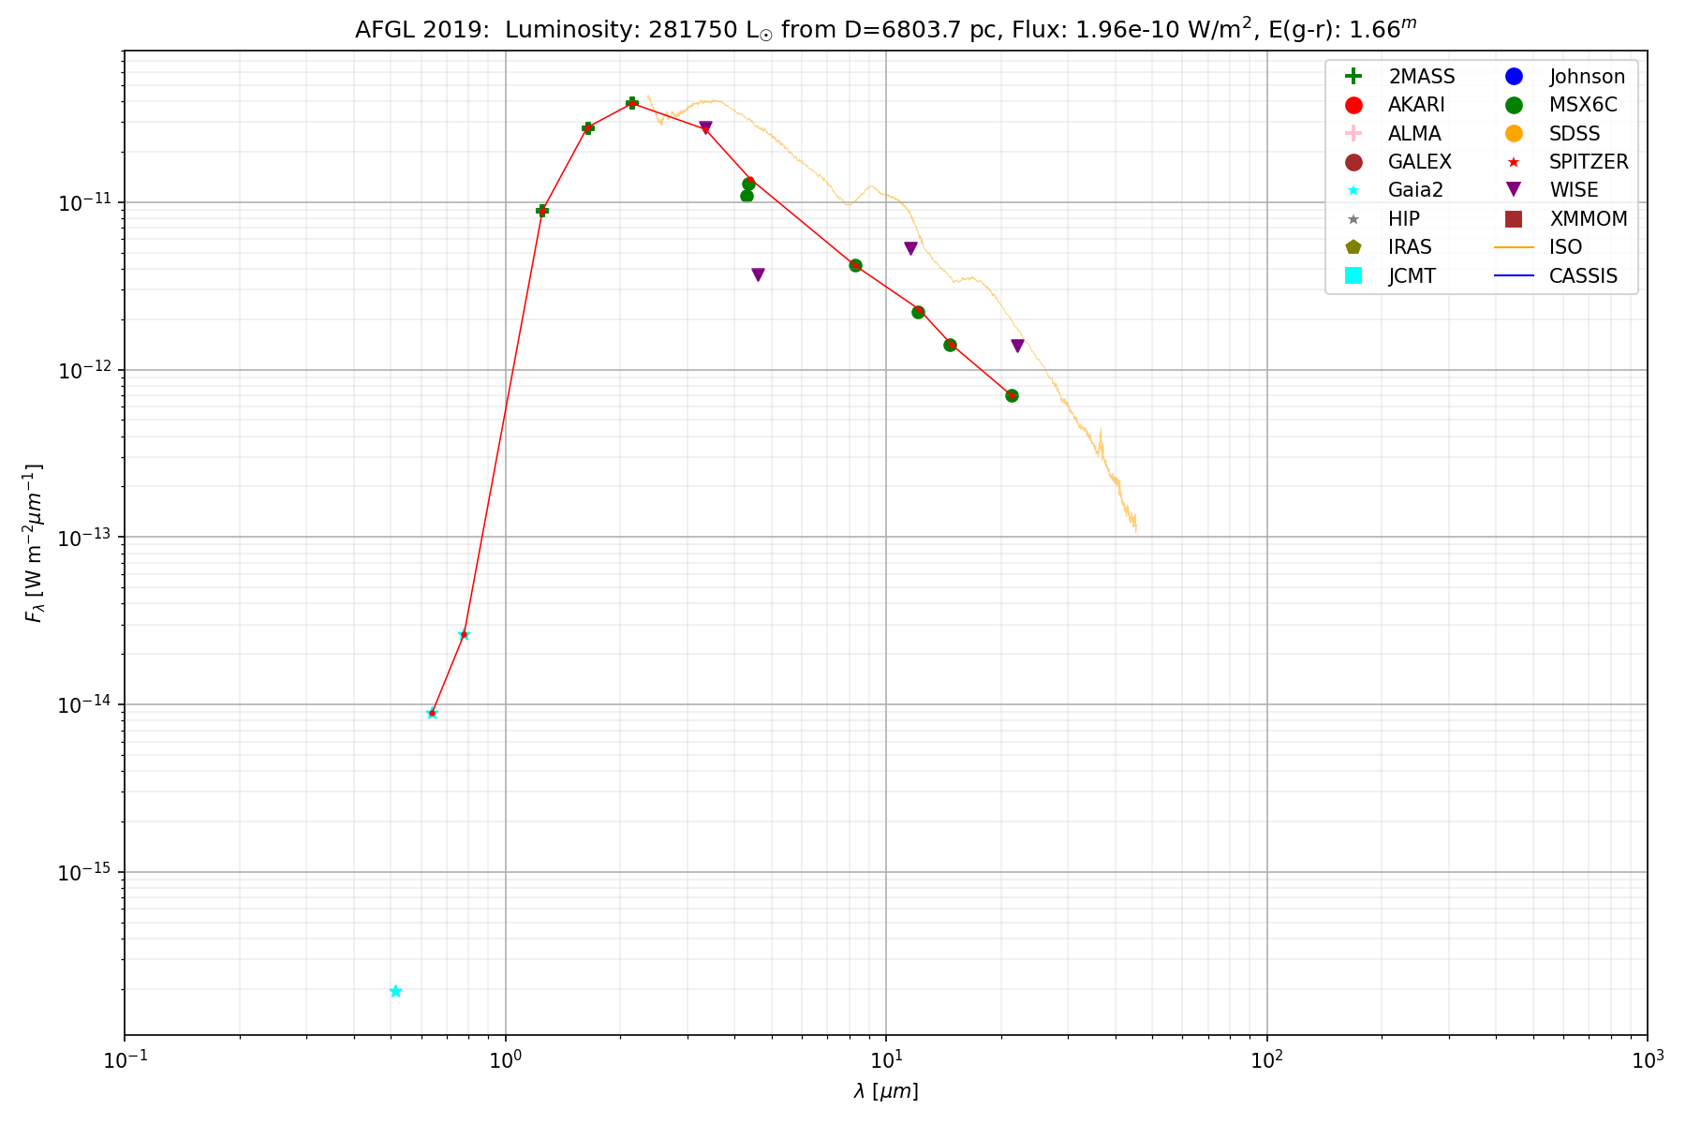The height and width of the screenshot is (1124, 1686).
Task: Click the WISE purple triangle legend marker
Action: coord(1513,190)
